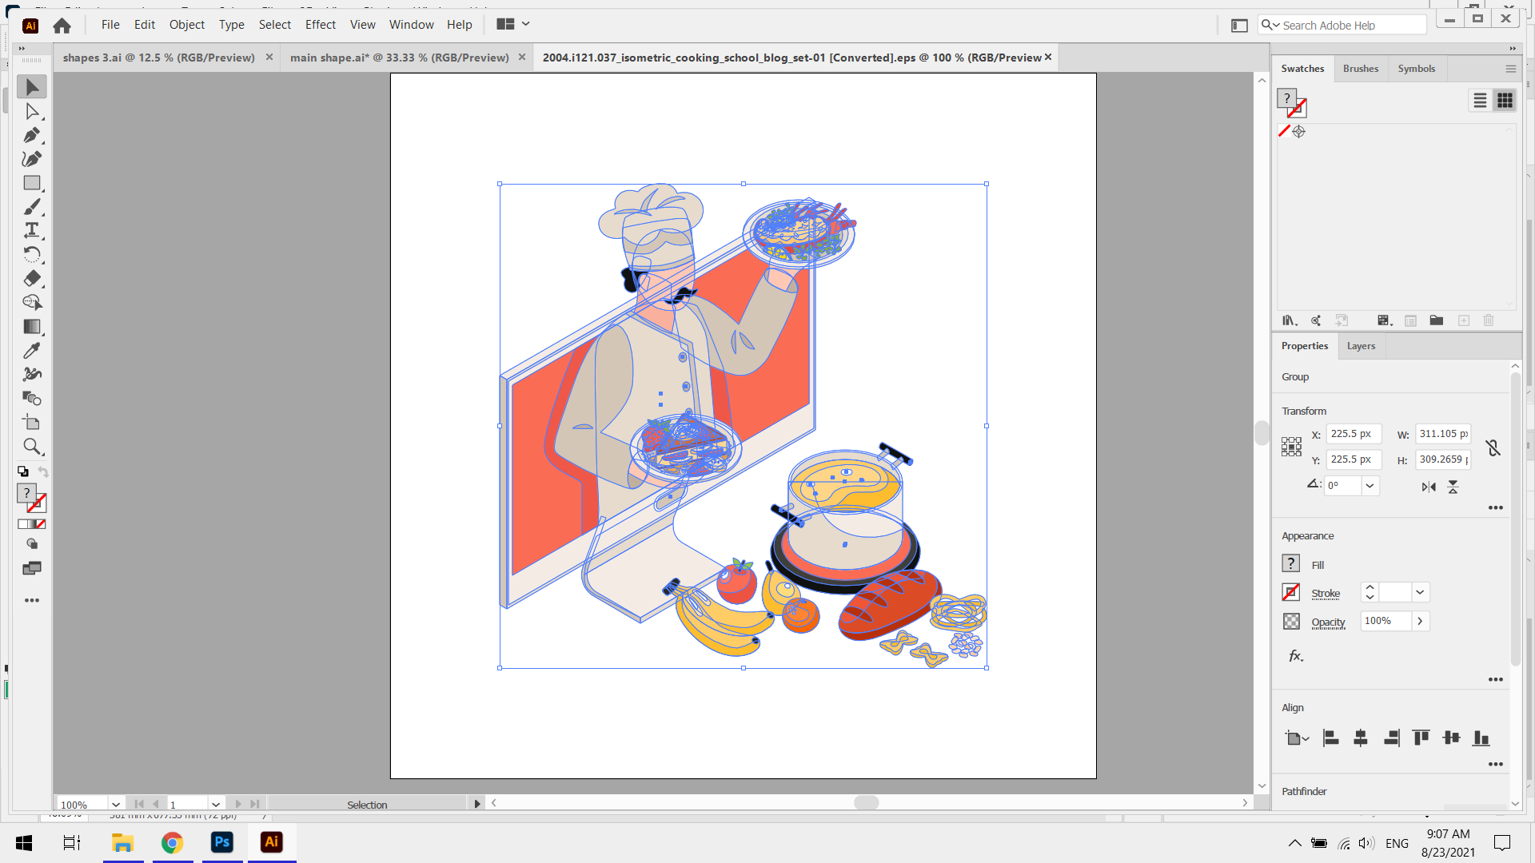This screenshot has width=1535, height=863.
Task: Switch to the Layers tab
Action: click(x=1361, y=346)
